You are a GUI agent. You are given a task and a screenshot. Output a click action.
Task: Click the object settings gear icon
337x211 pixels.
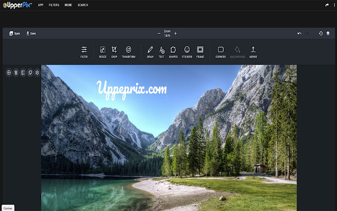[37, 73]
